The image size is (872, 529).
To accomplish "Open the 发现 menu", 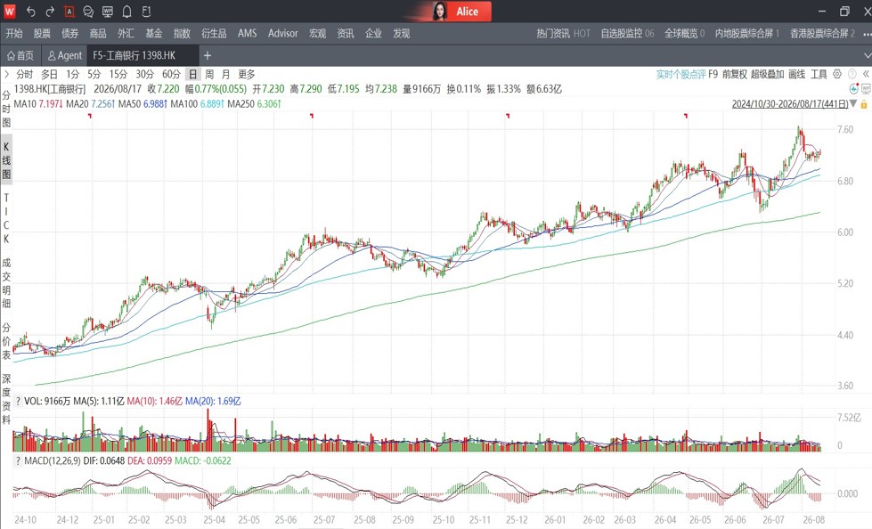I will 402,33.
